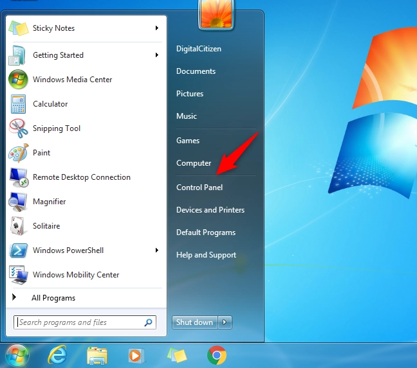The height and width of the screenshot is (368, 417).
Task: Open Windows Explorer folder icon on taskbar
Action: coord(97,356)
